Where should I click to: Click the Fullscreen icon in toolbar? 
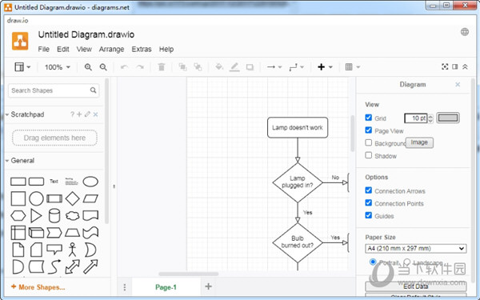(445, 66)
